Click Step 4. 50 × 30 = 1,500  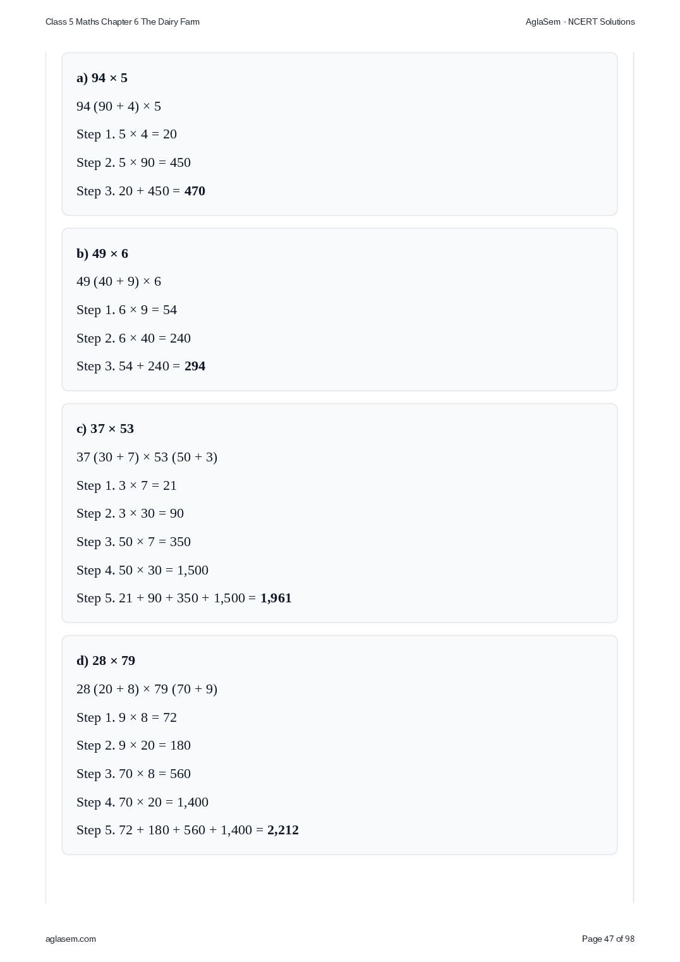(142, 570)
